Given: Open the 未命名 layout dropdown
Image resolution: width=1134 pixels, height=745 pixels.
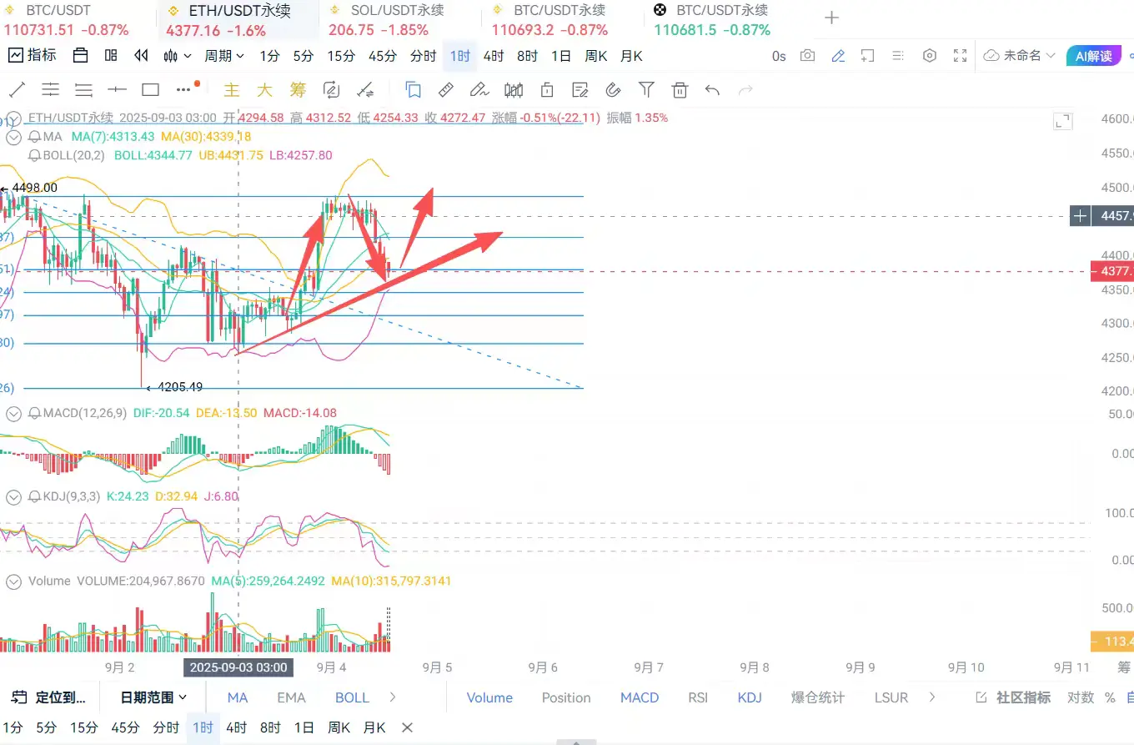Looking at the screenshot, I should 1020,56.
